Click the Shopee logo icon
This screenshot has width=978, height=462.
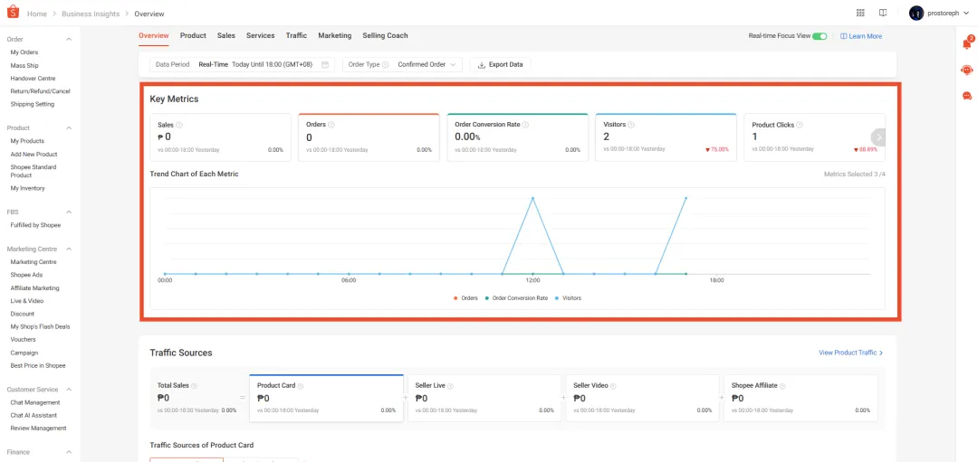[x=14, y=14]
